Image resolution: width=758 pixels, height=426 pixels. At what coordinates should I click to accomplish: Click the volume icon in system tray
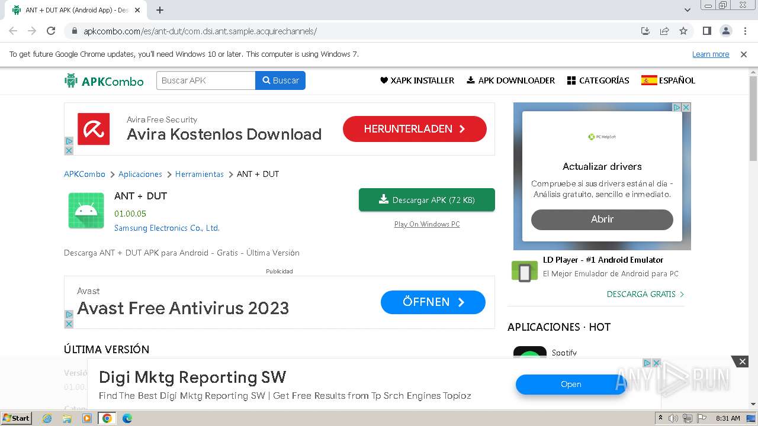[x=673, y=418]
